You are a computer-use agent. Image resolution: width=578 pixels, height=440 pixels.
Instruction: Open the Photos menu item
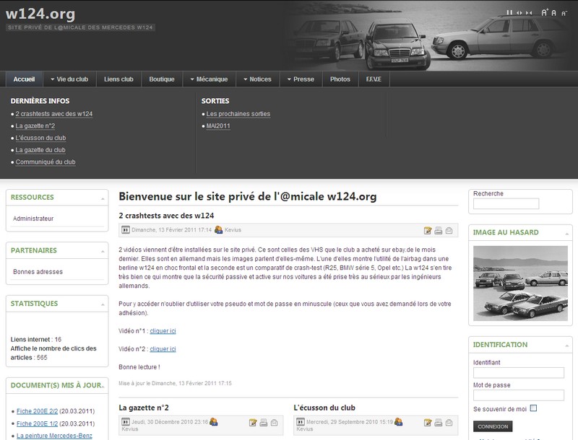click(340, 79)
